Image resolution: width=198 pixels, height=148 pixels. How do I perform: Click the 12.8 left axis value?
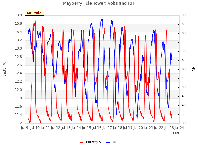point(18,57)
